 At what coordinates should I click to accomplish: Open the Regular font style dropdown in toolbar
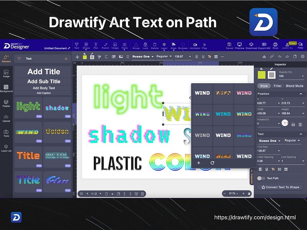(x=164, y=56)
